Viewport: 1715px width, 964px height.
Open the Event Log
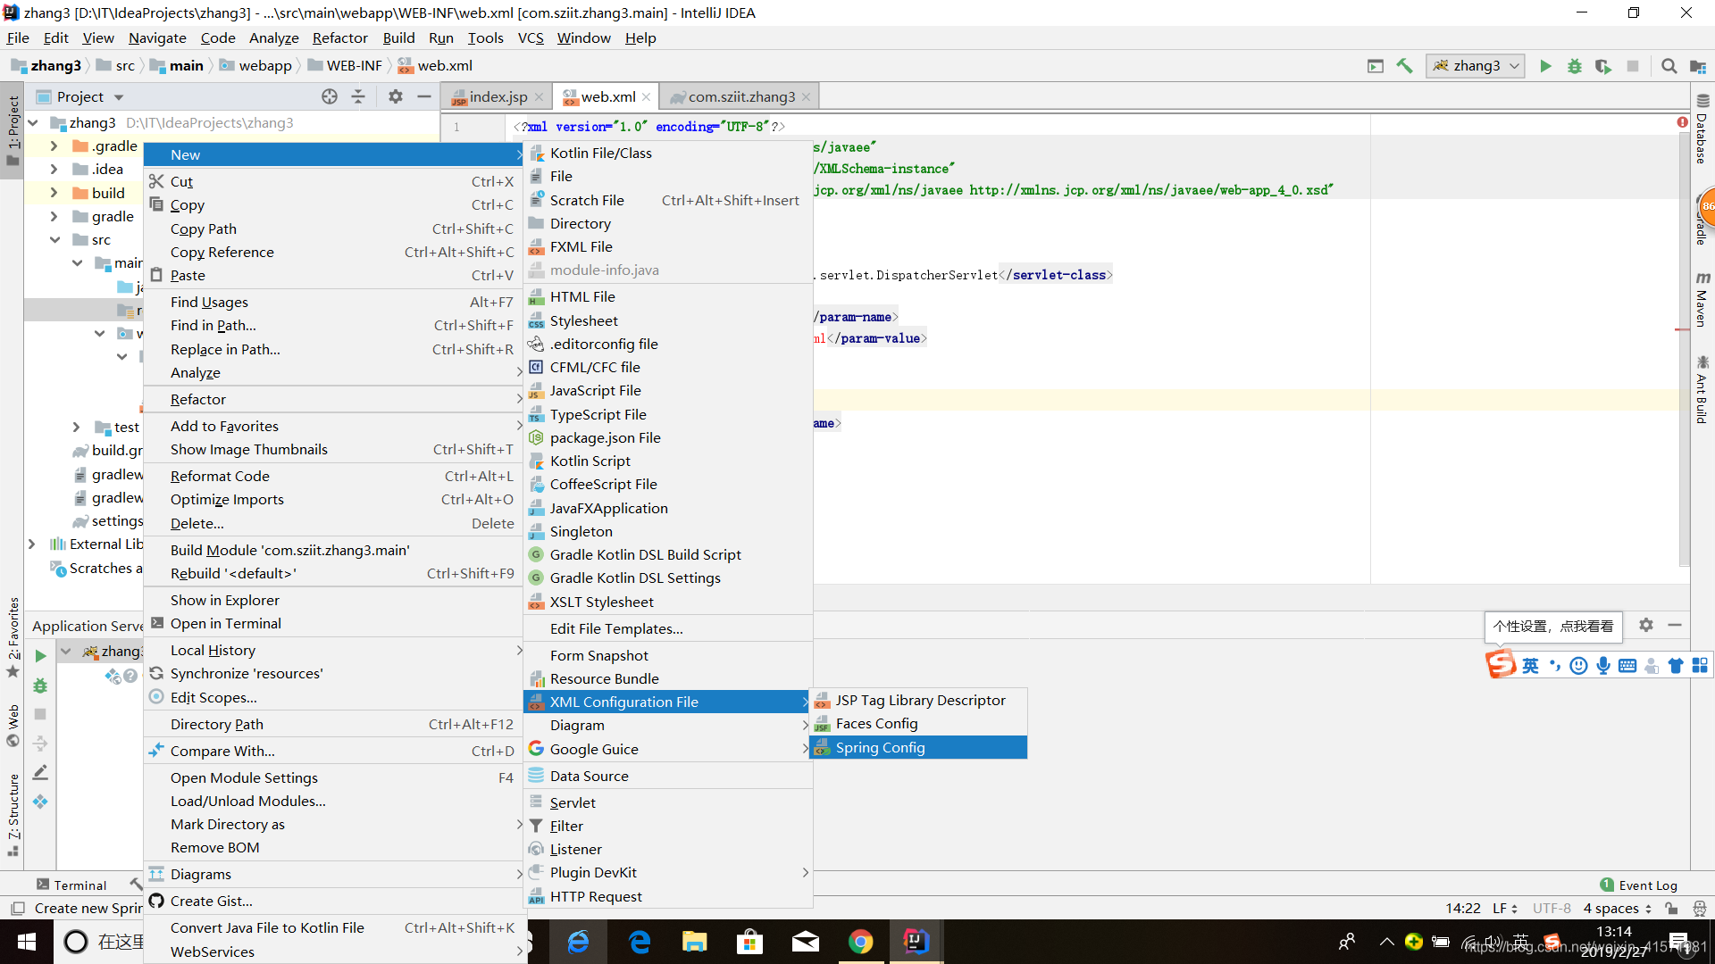1638,885
